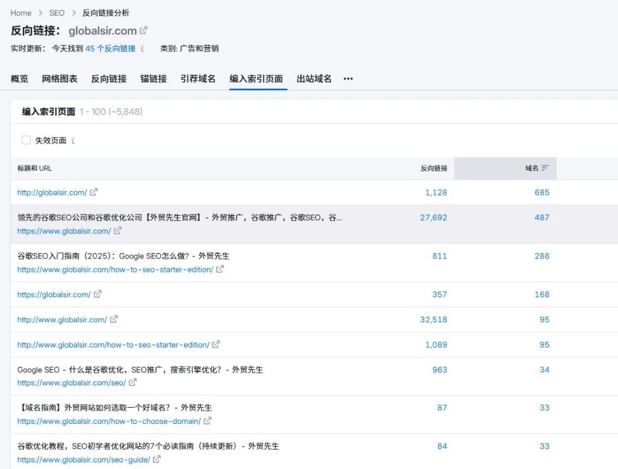Click the title 谷歌优化教程，SEO初学者

tap(148, 447)
